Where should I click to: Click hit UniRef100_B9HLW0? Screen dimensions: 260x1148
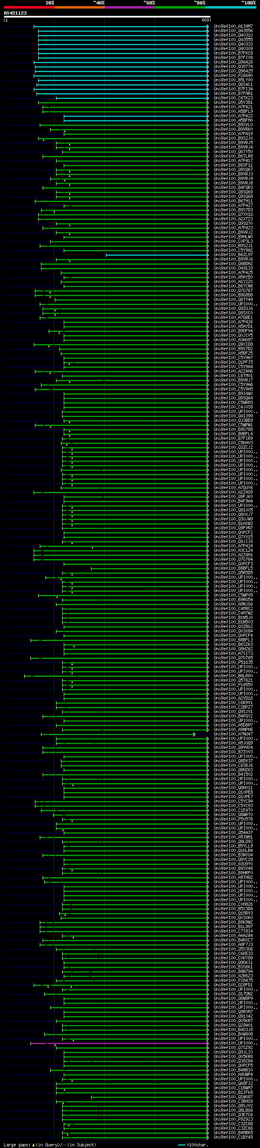point(233,237)
